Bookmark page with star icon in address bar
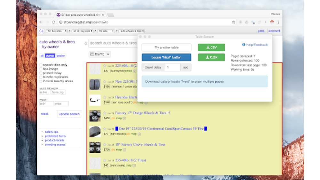 click(234, 22)
